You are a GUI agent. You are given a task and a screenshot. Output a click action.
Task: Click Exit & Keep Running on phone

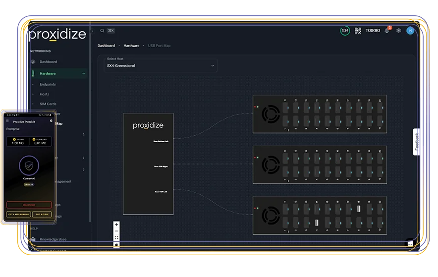coord(18,214)
